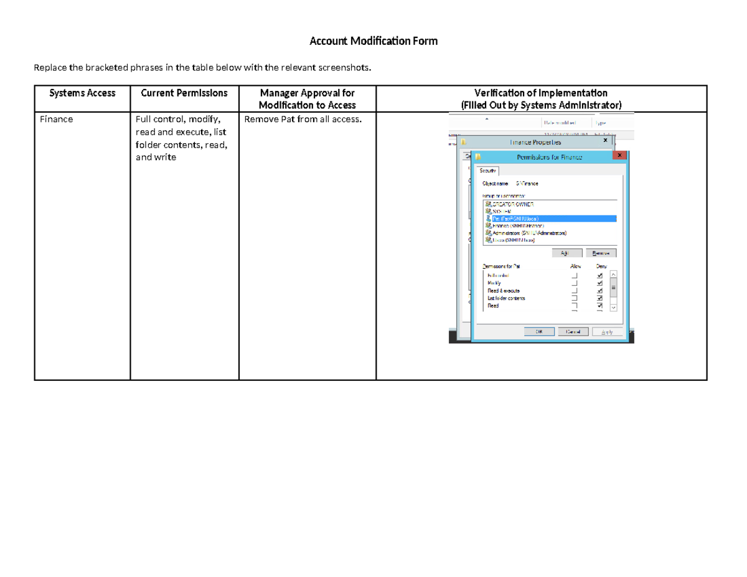Screen dimensions: 747x577
Task: Click folder icon in Permissions for Finance title
Action: 478,157
